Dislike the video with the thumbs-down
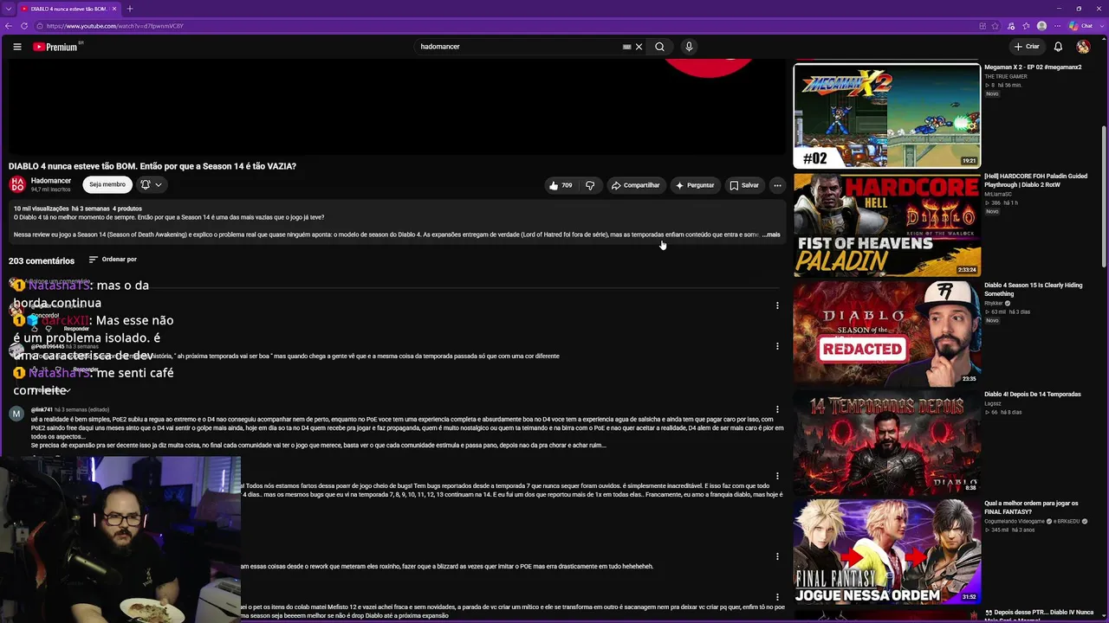Viewport: 1109px width, 623px height. click(590, 185)
